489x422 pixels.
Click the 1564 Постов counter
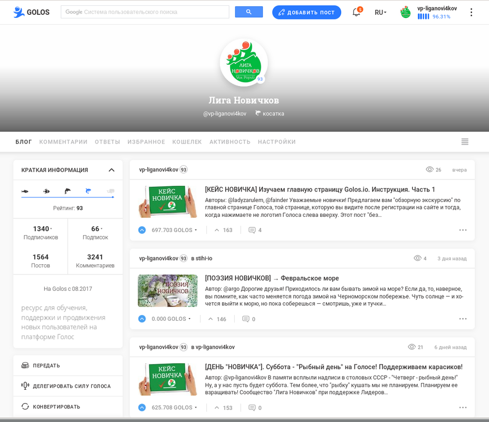(x=41, y=261)
